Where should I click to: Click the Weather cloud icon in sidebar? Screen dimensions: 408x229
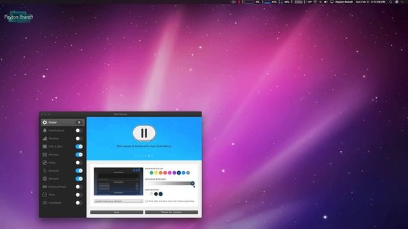tap(45, 139)
